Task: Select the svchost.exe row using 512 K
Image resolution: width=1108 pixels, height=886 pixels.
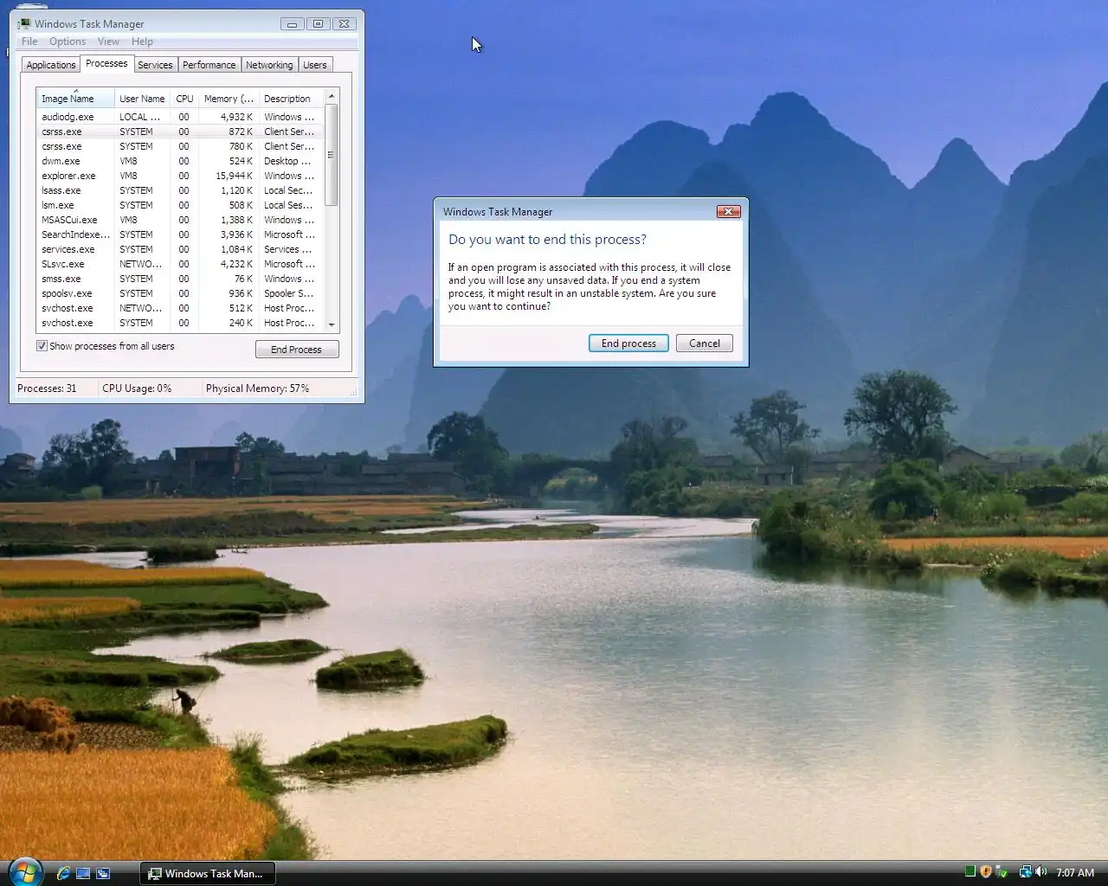Action: coord(180,308)
